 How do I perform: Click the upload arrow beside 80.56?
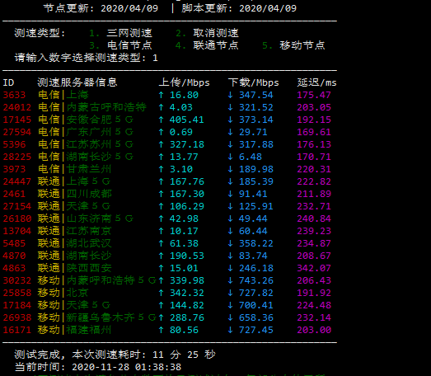click(x=162, y=330)
